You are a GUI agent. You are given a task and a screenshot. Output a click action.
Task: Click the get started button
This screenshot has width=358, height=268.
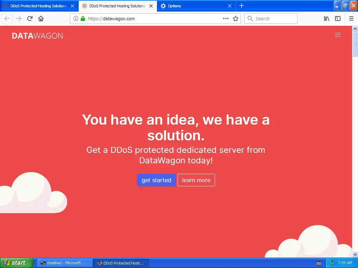pos(156,180)
